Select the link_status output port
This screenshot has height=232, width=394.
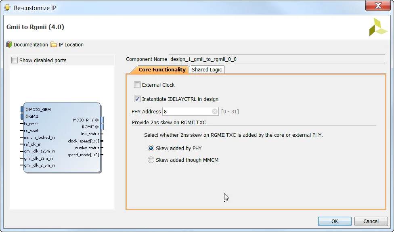90,134
